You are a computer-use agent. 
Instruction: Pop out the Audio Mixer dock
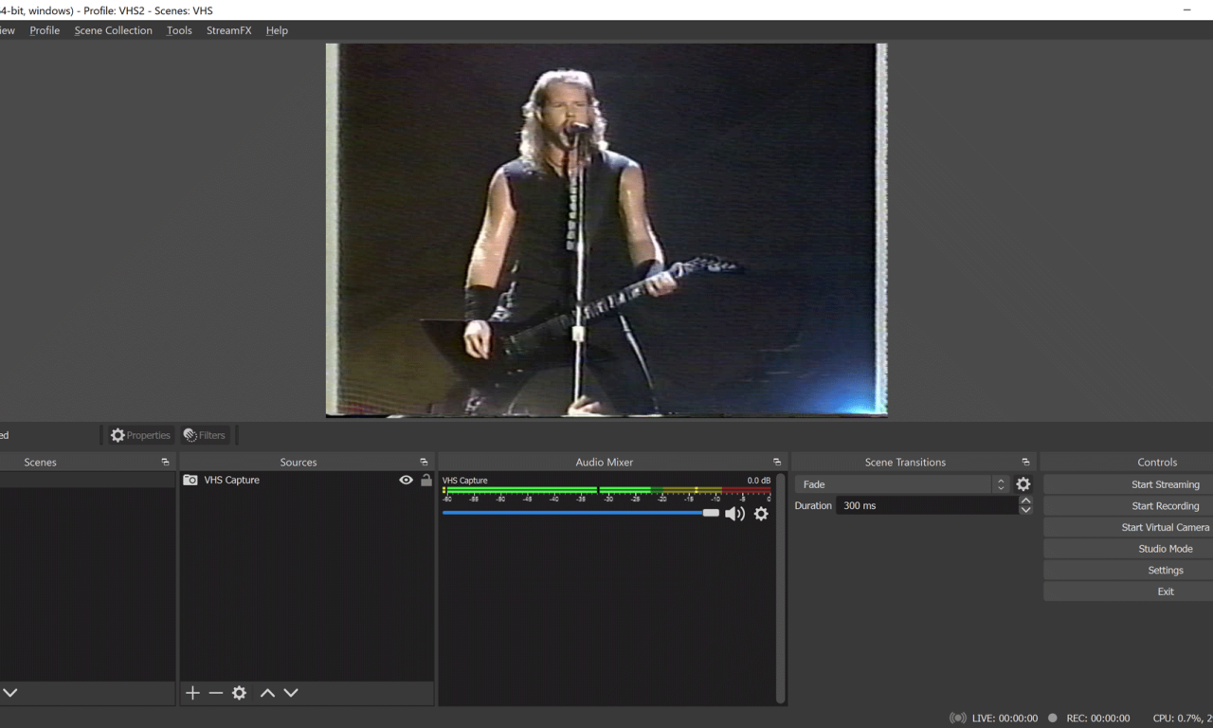pyautogui.click(x=777, y=463)
